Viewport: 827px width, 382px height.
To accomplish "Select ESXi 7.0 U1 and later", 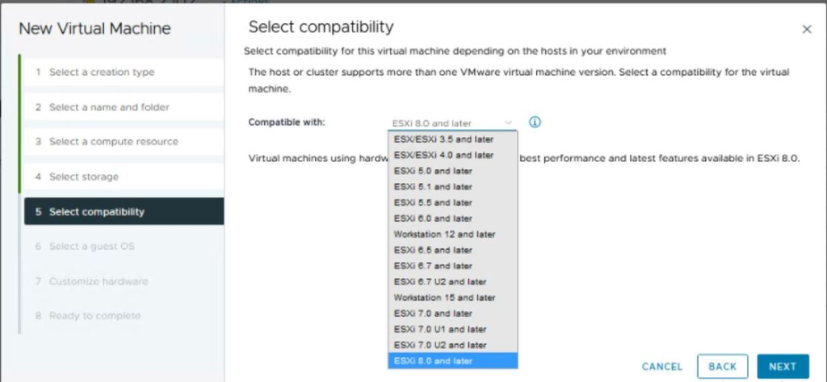I will pyautogui.click(x=452, y=329).
